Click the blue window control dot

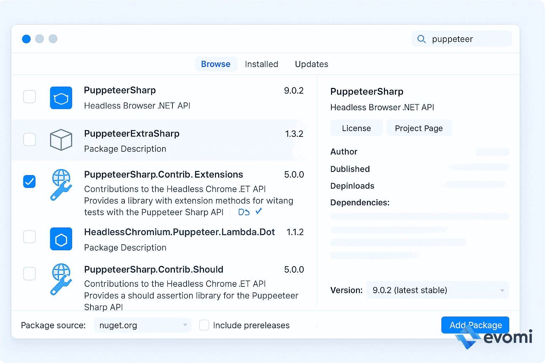point(26,39)
